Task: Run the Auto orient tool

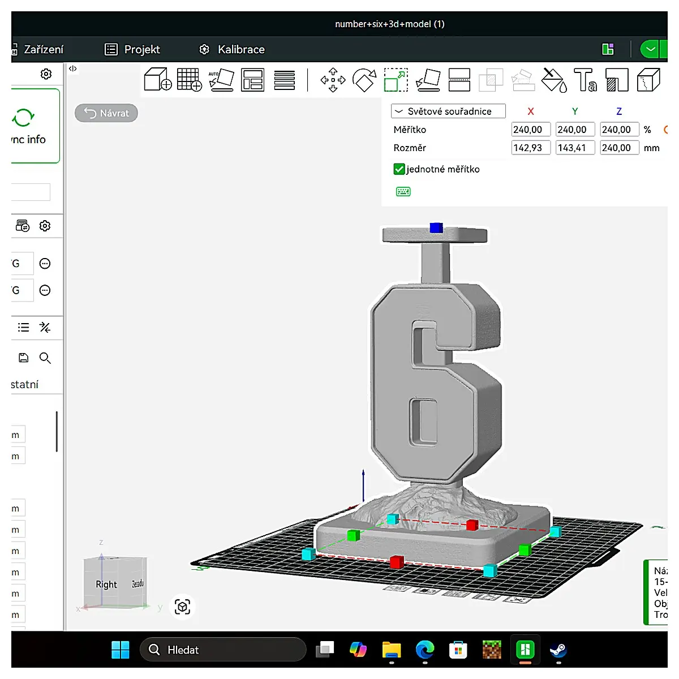Action: [x=221, y=80]
